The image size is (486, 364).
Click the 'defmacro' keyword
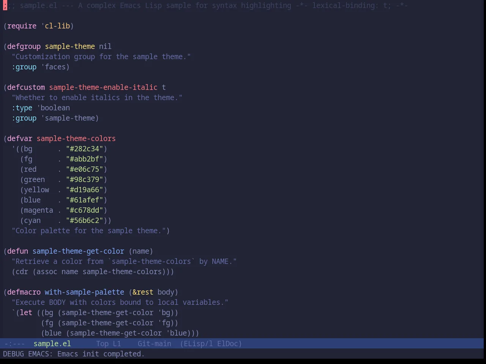pos(24,292)
